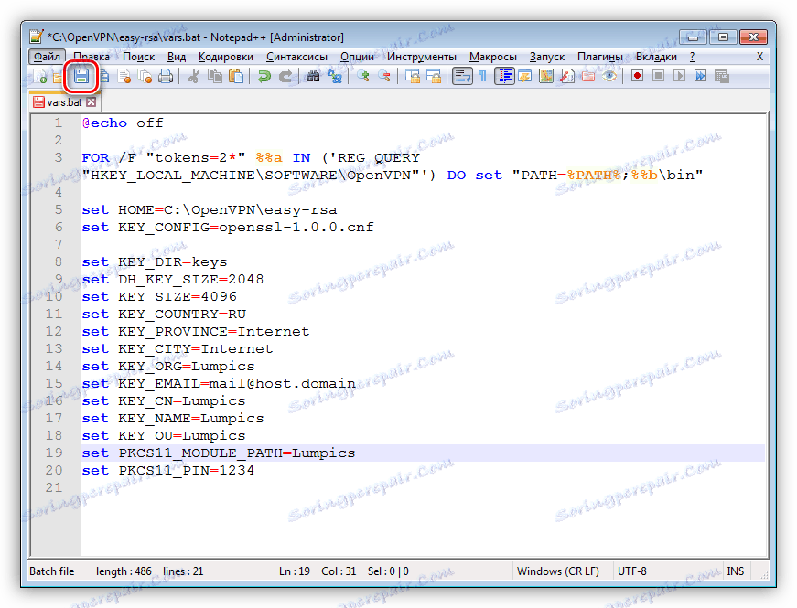Image resolution: width=797 pixels, height=608 pixels.
Task: Open the Макросы menu
Action: (x=493, y=57)
